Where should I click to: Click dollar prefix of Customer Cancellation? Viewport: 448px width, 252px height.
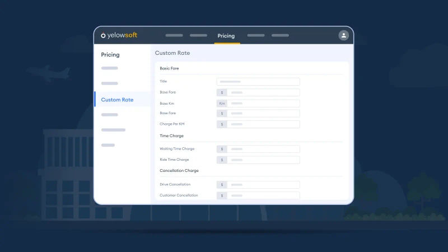point(222,195)
